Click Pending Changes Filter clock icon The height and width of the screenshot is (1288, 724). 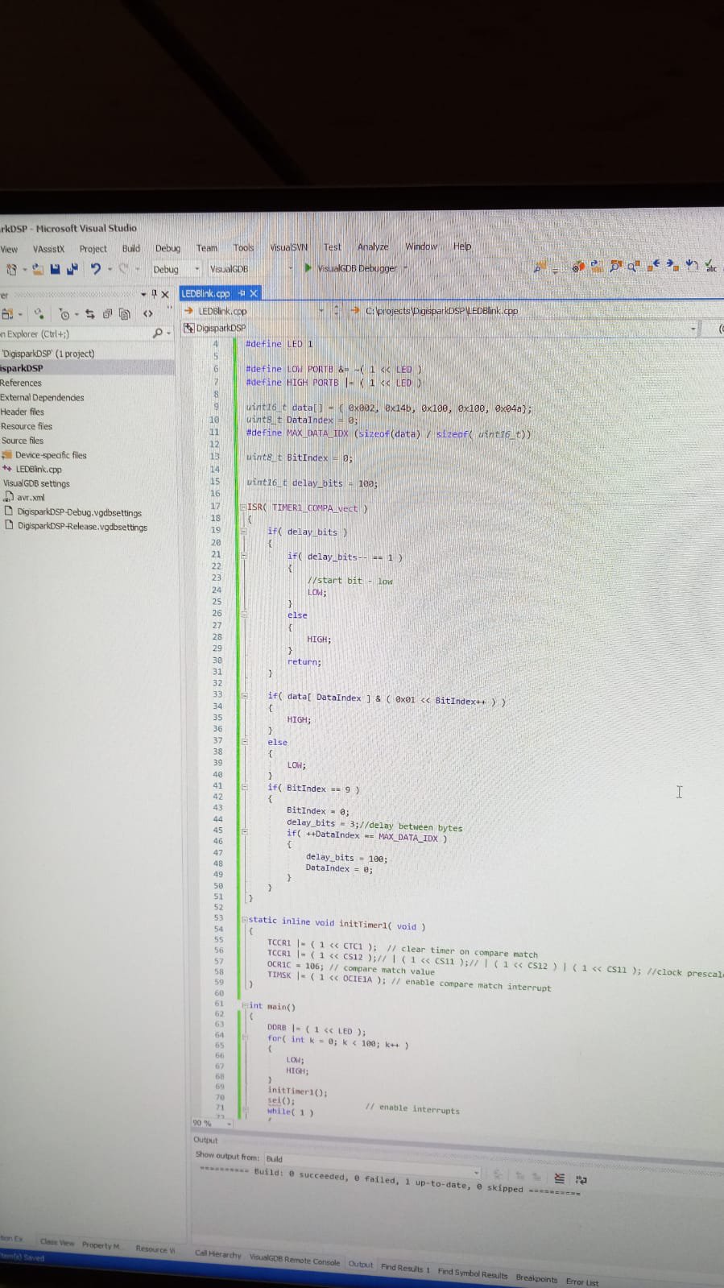64,314
